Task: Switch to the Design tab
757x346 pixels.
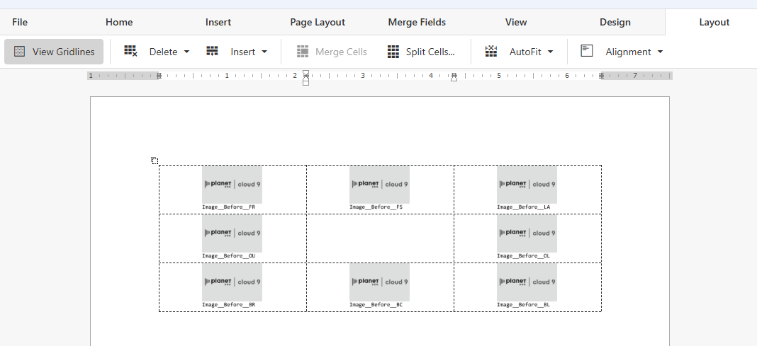Action: click(x=615, y=22)
